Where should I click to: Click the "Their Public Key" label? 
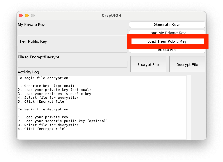tap(32, 41)
